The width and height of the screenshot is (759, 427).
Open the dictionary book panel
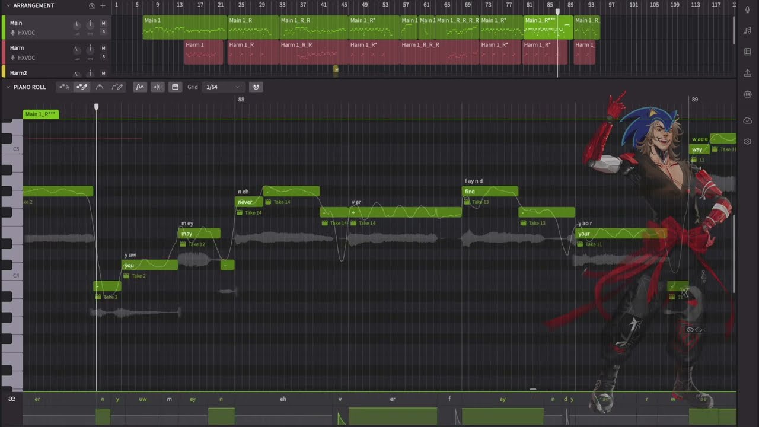coord(747,52)
